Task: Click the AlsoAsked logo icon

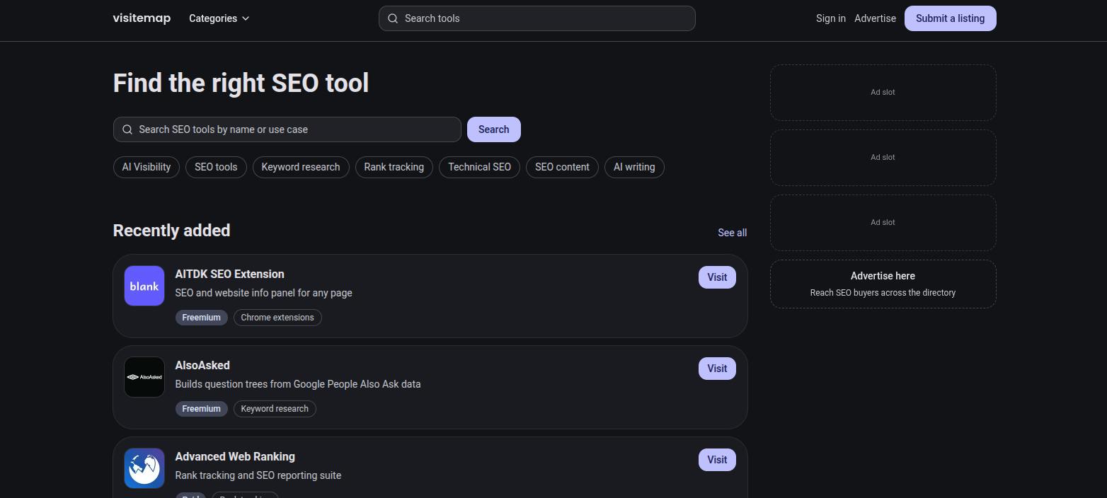Action: tap(144, 377)
